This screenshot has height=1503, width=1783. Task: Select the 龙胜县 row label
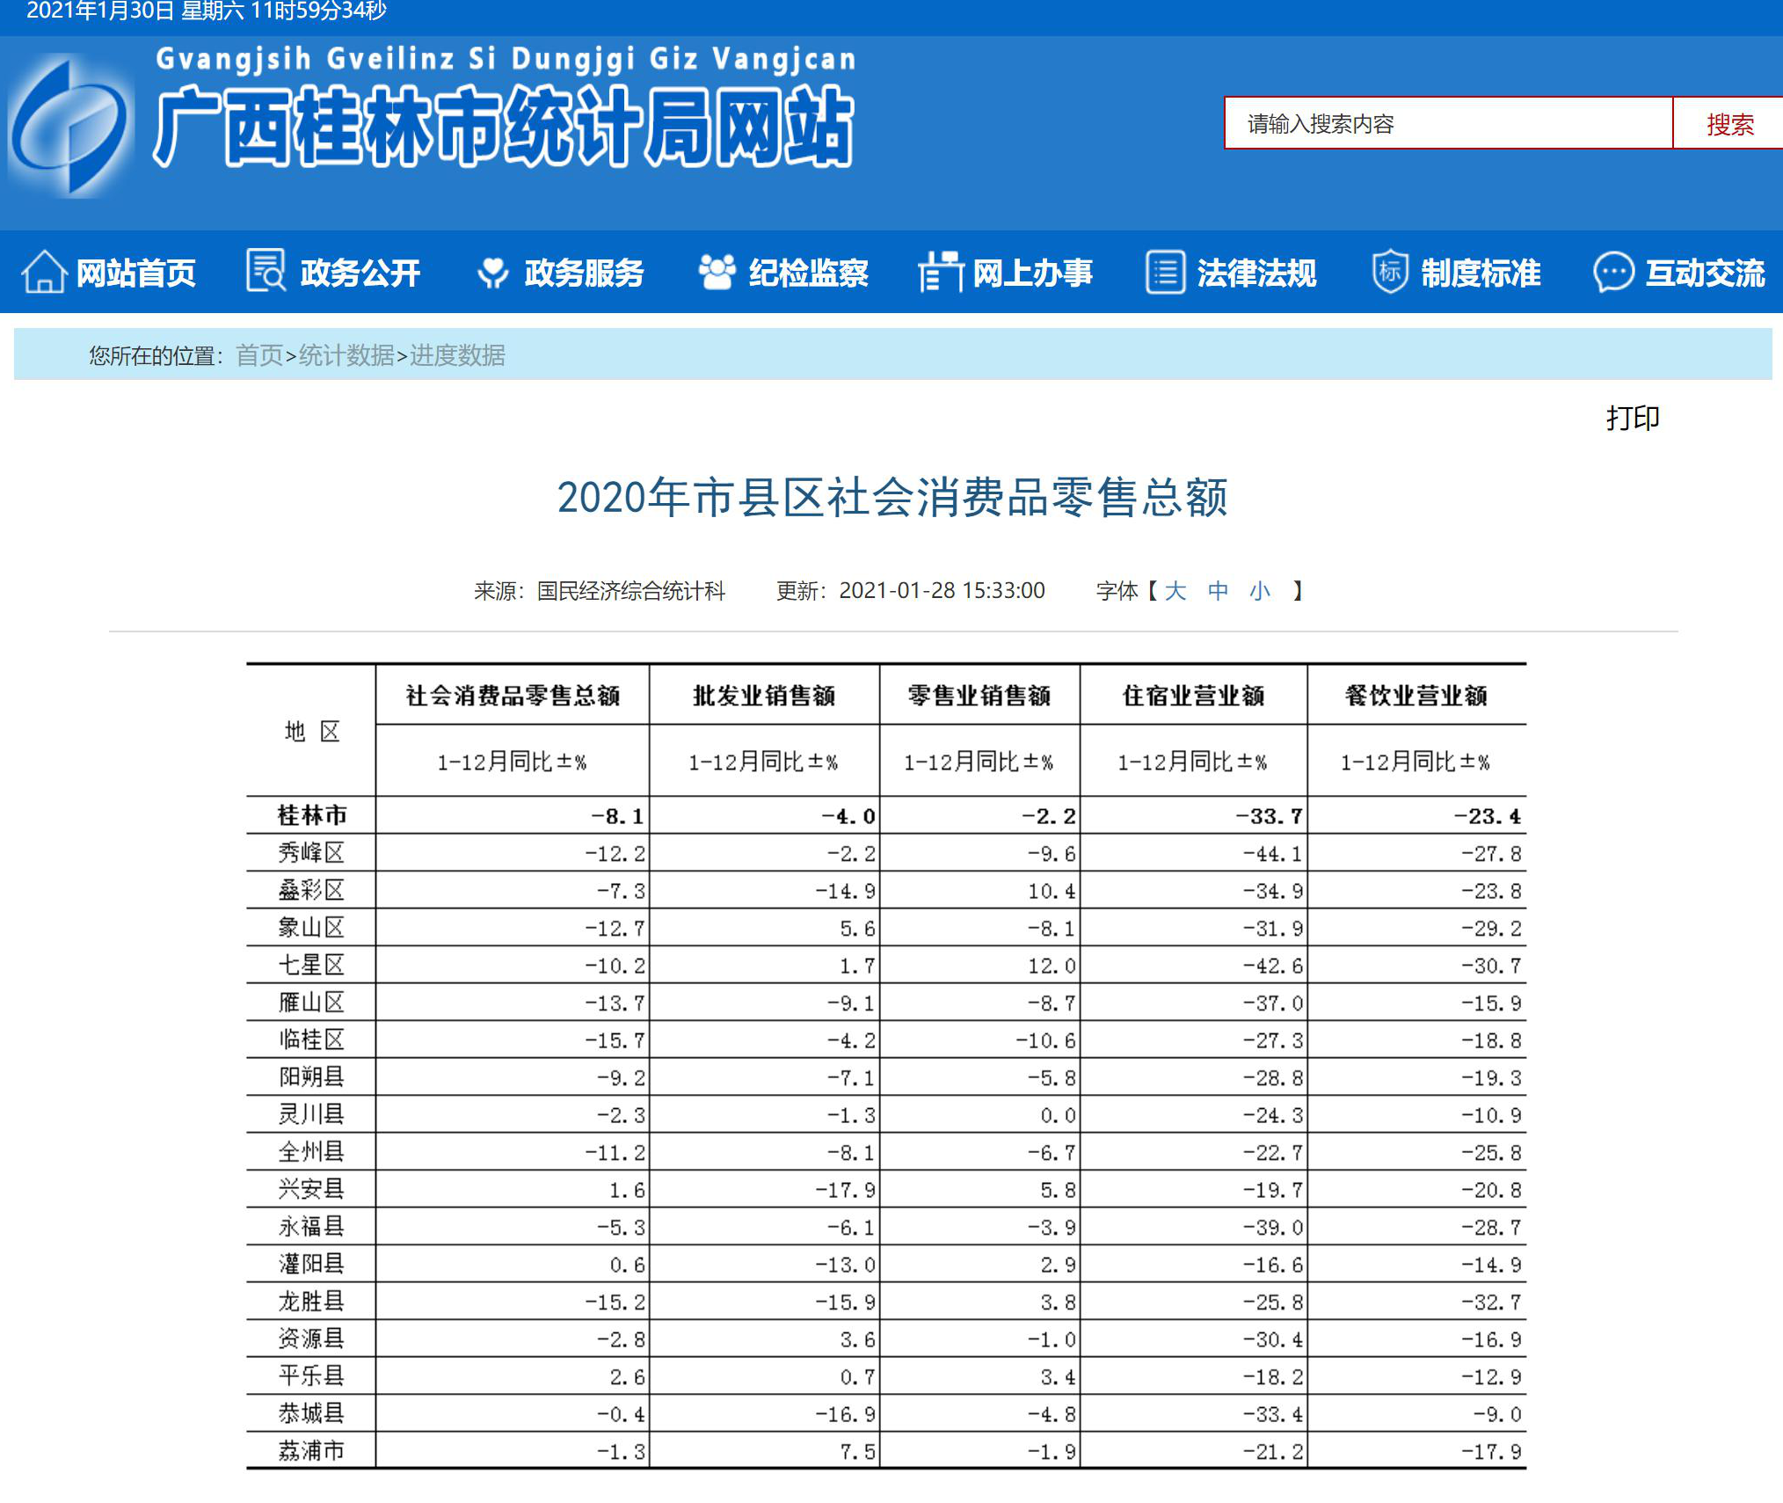(311, 1301)
